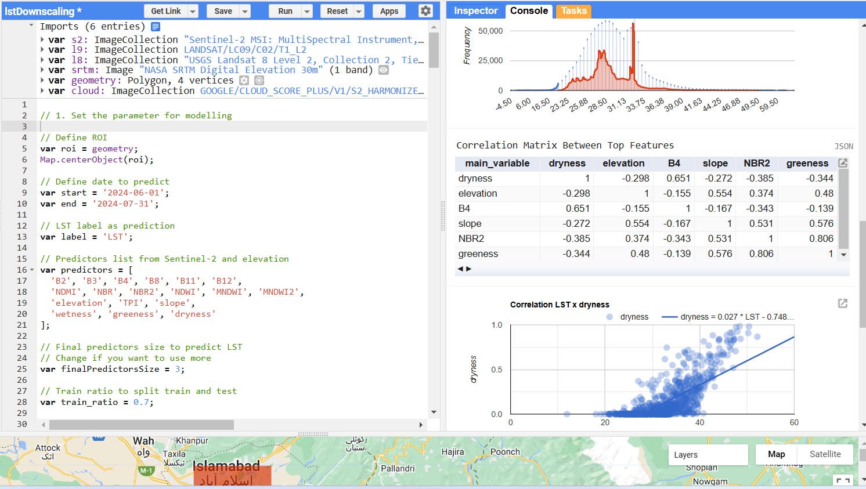Click the map fullscreen icon
866x489 pixels.
click(x=843, y=480)
